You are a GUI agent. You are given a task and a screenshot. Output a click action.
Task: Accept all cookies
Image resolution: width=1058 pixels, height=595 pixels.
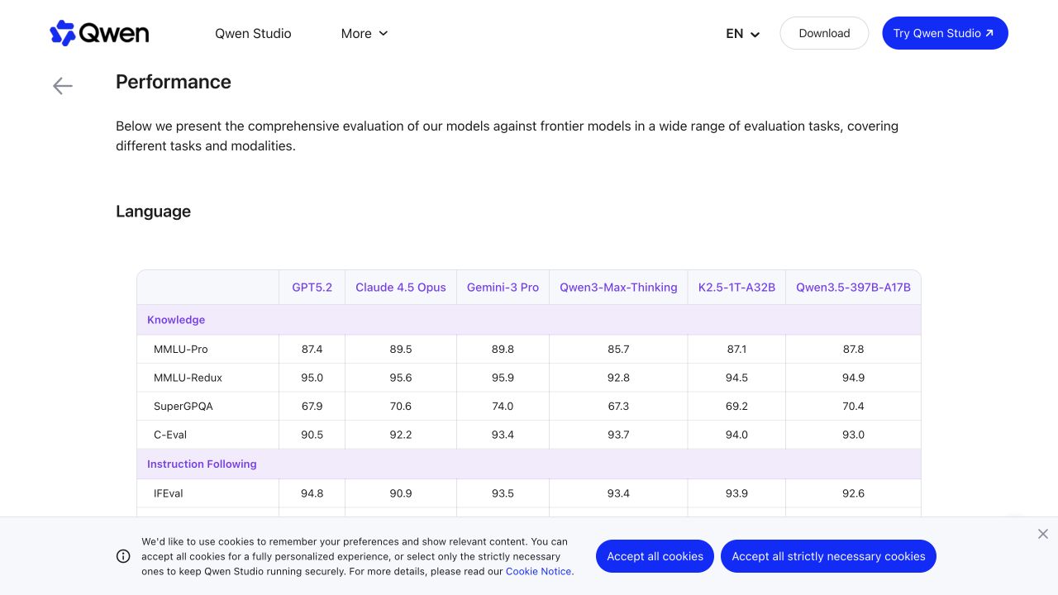click(x=655, y=556)
